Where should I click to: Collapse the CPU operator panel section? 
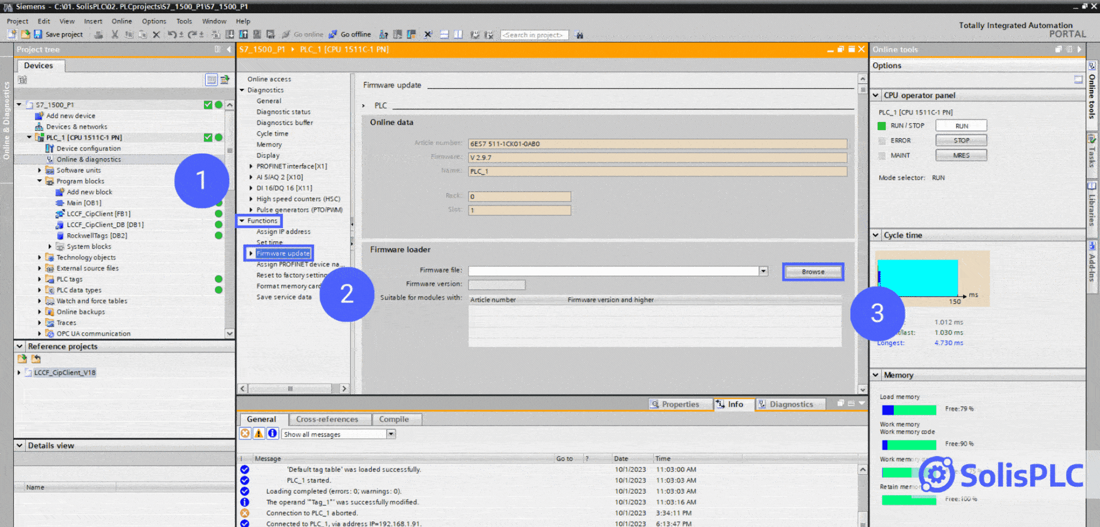coord(875,95)
